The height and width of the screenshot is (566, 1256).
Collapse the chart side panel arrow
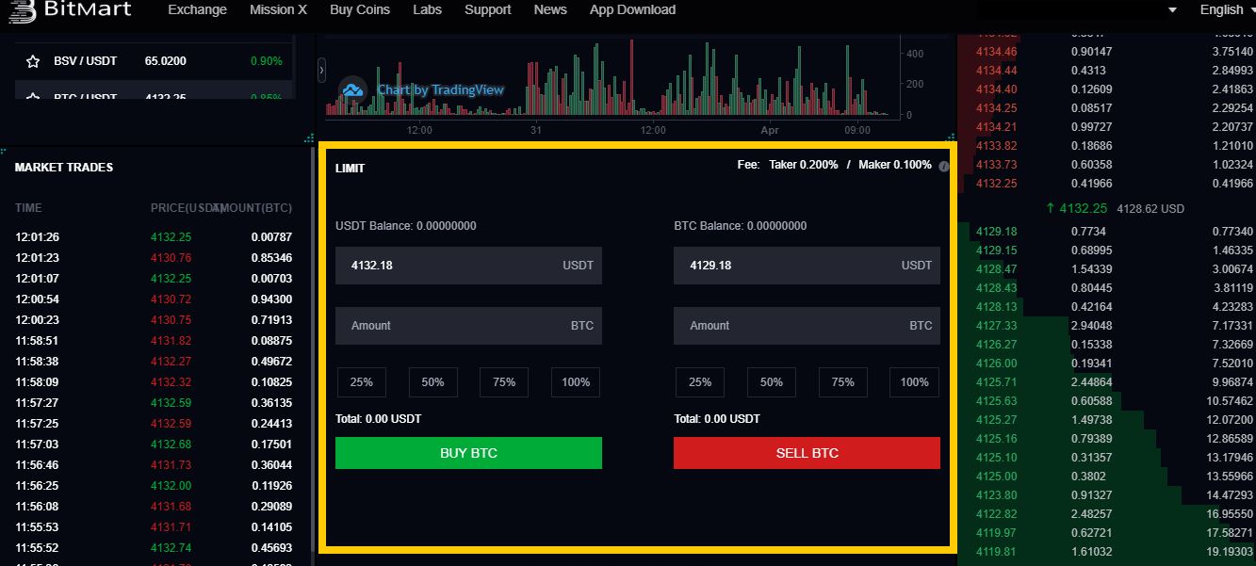(x=322, y=69)
